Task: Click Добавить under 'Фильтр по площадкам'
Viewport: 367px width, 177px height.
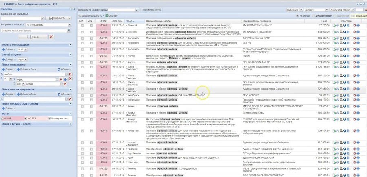Action: click(x=9, y=50)
